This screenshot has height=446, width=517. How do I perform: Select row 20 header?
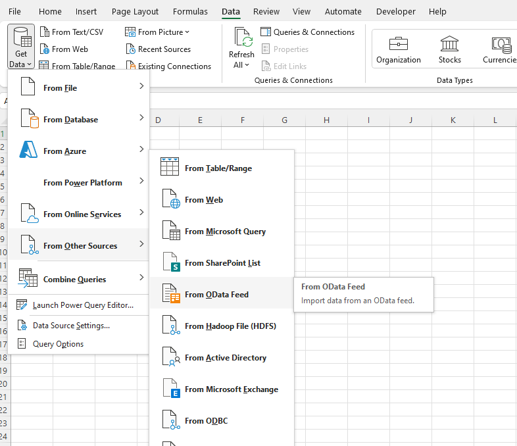tap(4, 384)
